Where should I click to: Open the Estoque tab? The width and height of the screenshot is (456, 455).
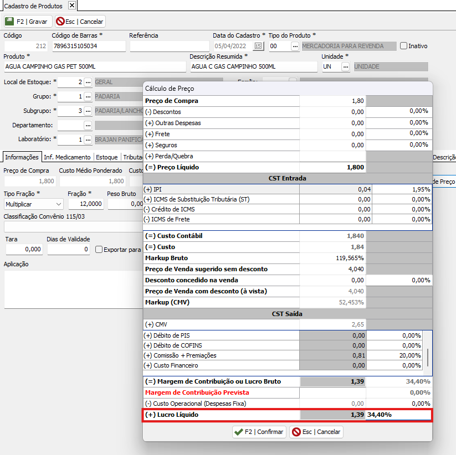click(x=107, y=157)
